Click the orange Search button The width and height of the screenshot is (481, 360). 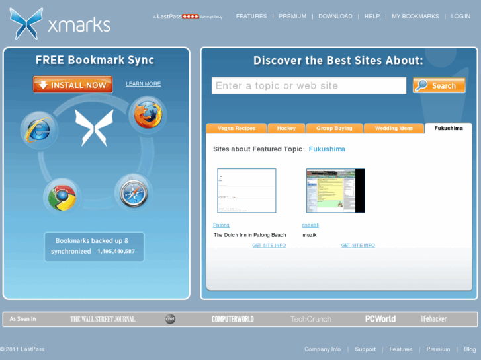pyautogui.click(x=439, y=85)
